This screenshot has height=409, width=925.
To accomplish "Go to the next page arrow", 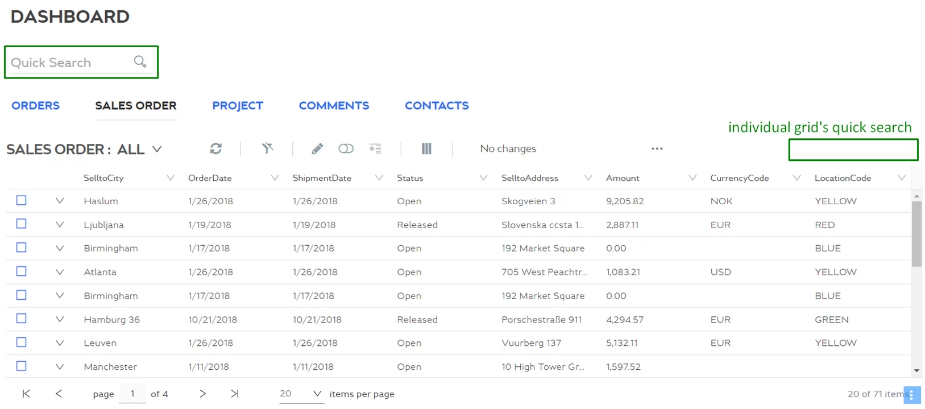I will [202, 394].
